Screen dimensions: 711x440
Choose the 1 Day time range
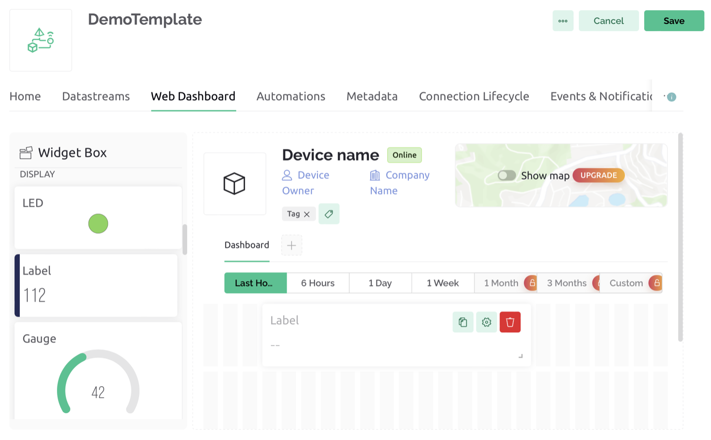pos(380,283)
